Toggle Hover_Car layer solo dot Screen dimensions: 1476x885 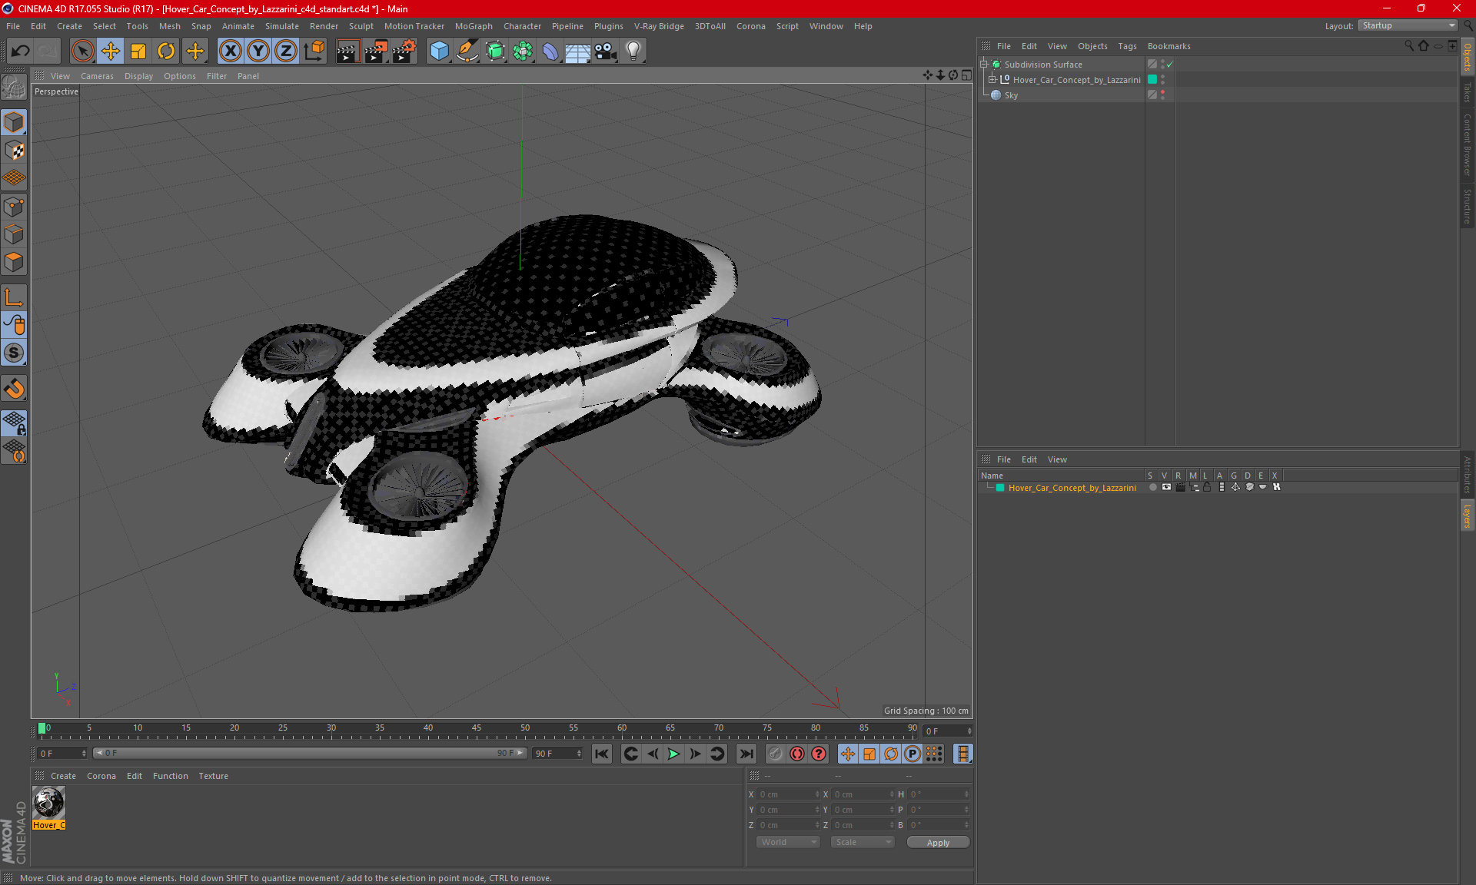tap(1152, 487)
